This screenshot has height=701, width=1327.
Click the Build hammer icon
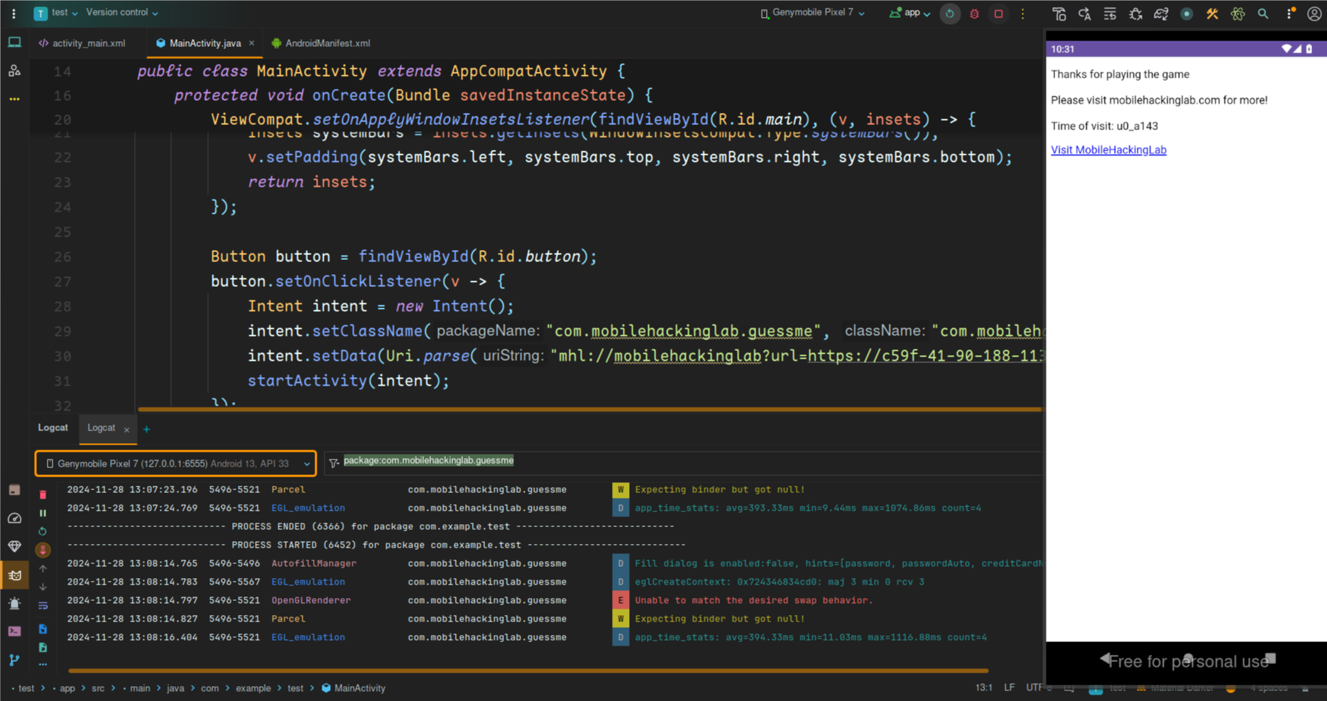coord(1059,13)
